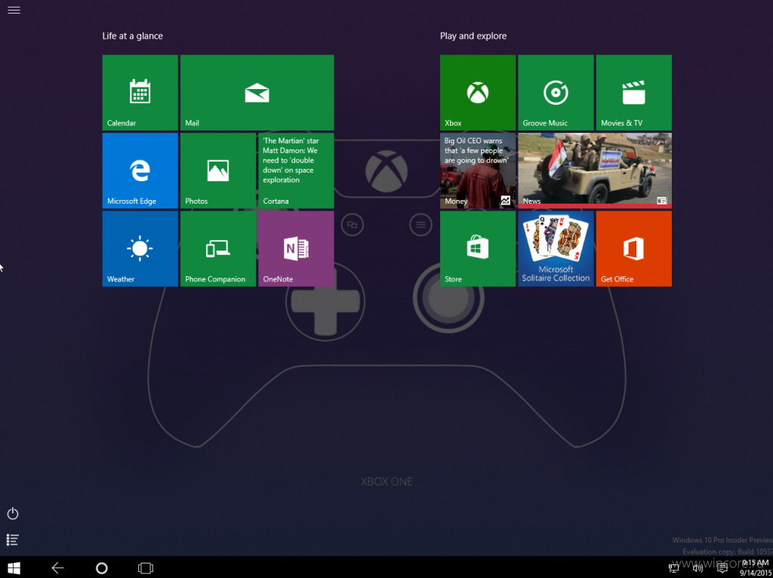Open the volume icon in system tray

tap(698, 568)
